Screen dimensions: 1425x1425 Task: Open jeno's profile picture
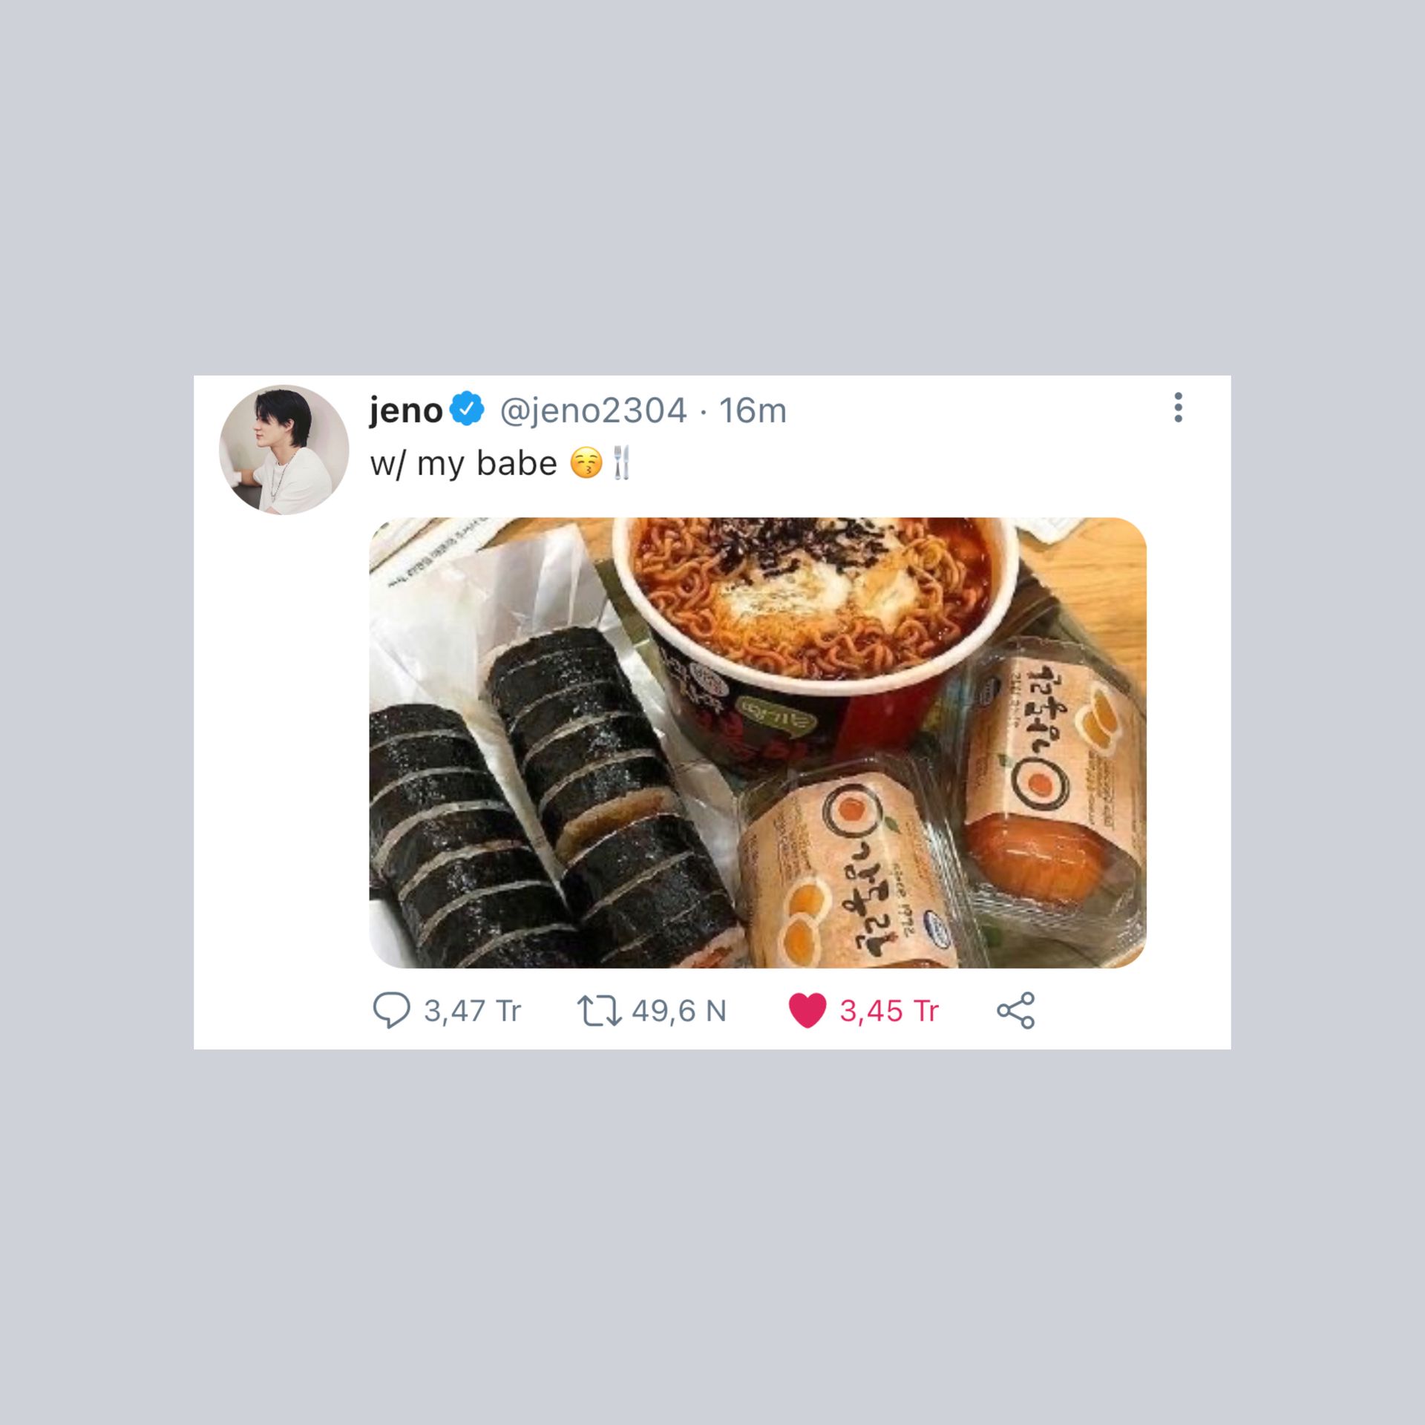click(284, 450)
